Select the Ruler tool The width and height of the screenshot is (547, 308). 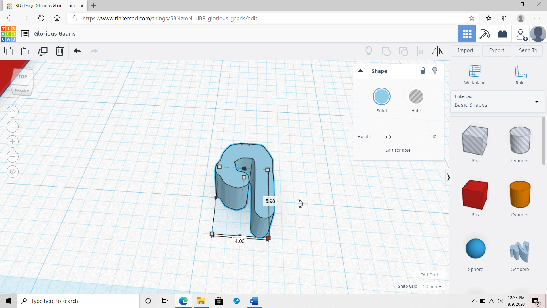coord(521,75)
